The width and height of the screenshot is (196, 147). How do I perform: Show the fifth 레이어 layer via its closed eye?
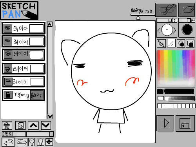[8, 82]
